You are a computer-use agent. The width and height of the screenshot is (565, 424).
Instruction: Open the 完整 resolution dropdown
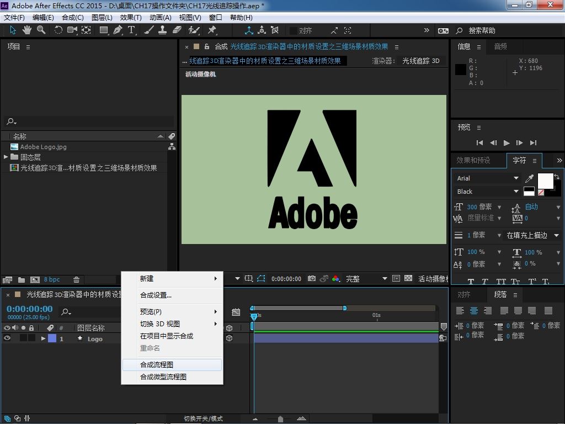coord(366,279)
